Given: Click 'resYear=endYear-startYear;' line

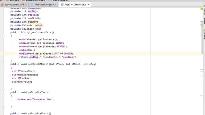Looking at the screenshot, I should coord(35,99).
